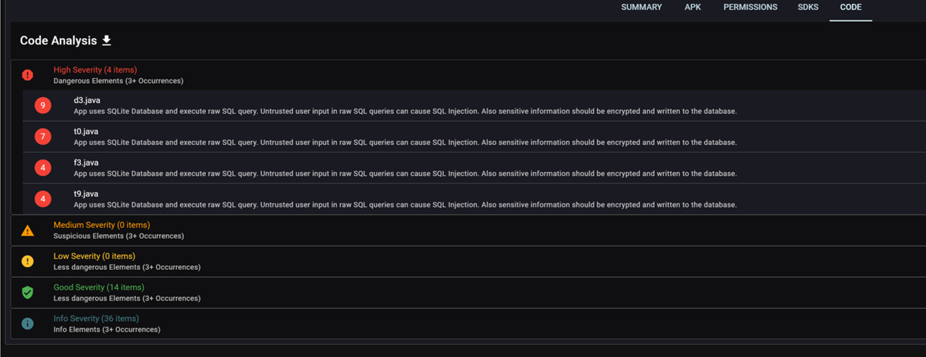926x357 pixels.
Task: Click the Dangerous Elements (3+ Occurrences) subtitle
Action: (119, 81)
